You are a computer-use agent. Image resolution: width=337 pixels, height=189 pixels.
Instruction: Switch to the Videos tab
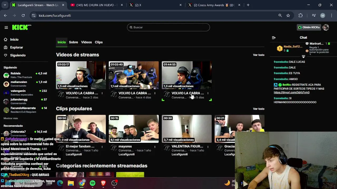click(x=86, y=42)
